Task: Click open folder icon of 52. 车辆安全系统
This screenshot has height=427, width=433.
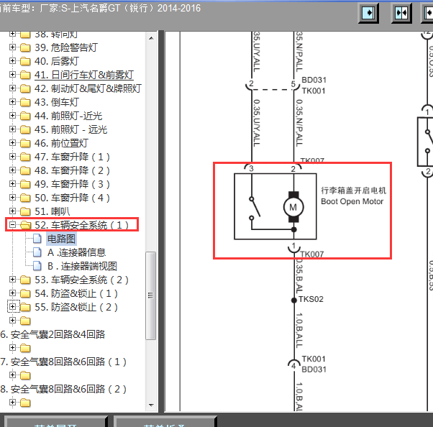Action: pos(25,225)
